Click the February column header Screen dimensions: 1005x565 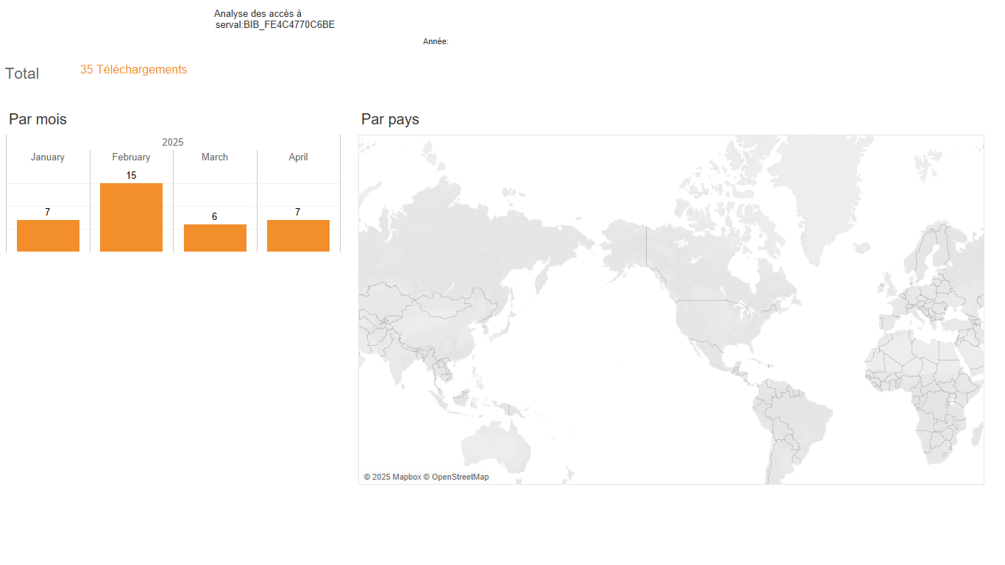click(131, 157)
